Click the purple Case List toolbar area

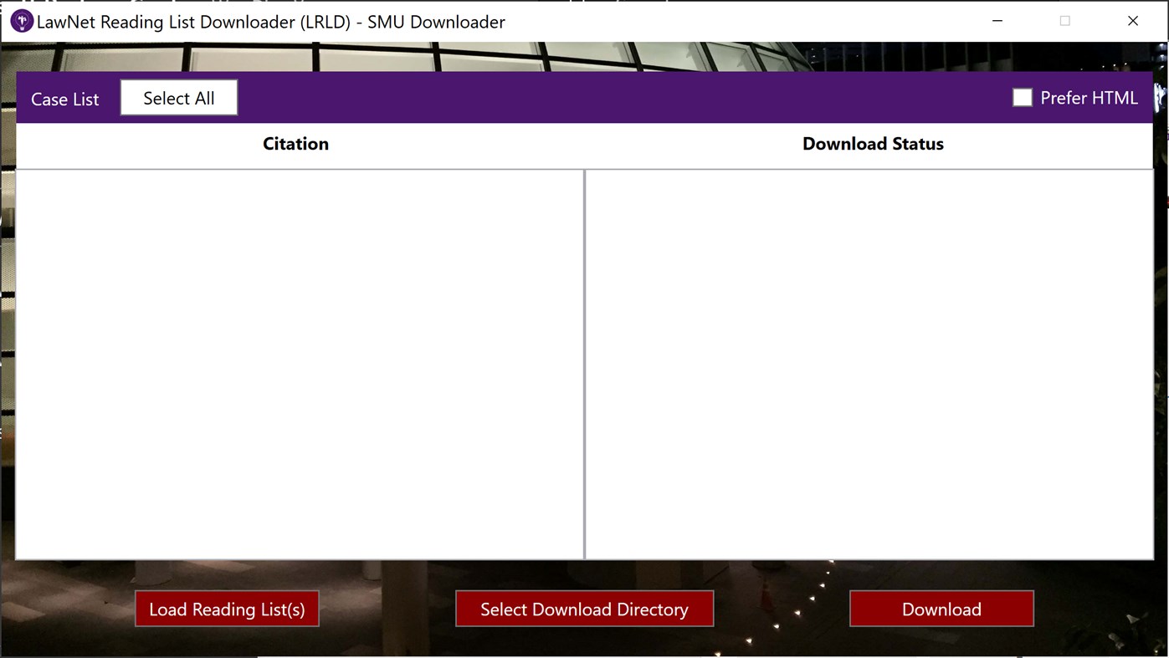point(502,97)
